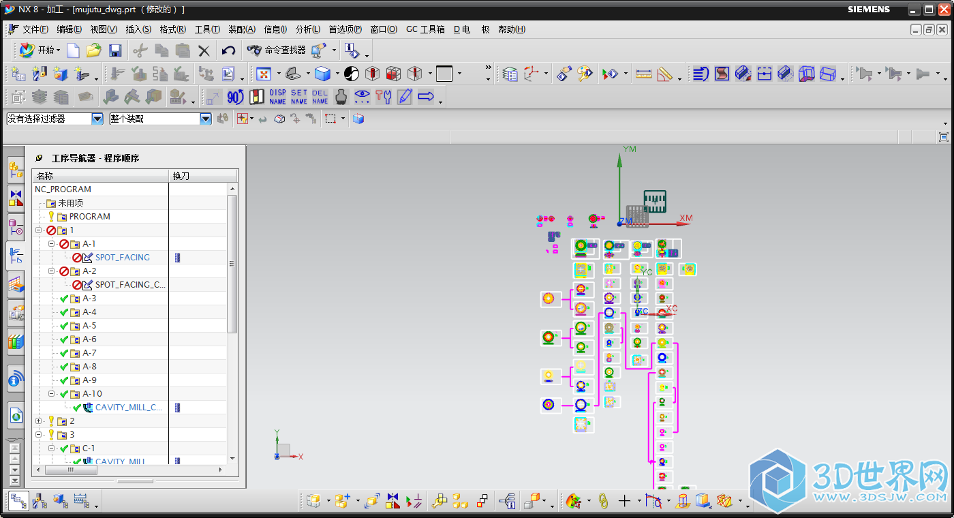Select the NC_PROGRAM root node
This screenshot has height=518, width=954.
tap(63, 189)
